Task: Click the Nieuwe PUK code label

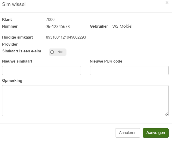Action: click(106, 61)
